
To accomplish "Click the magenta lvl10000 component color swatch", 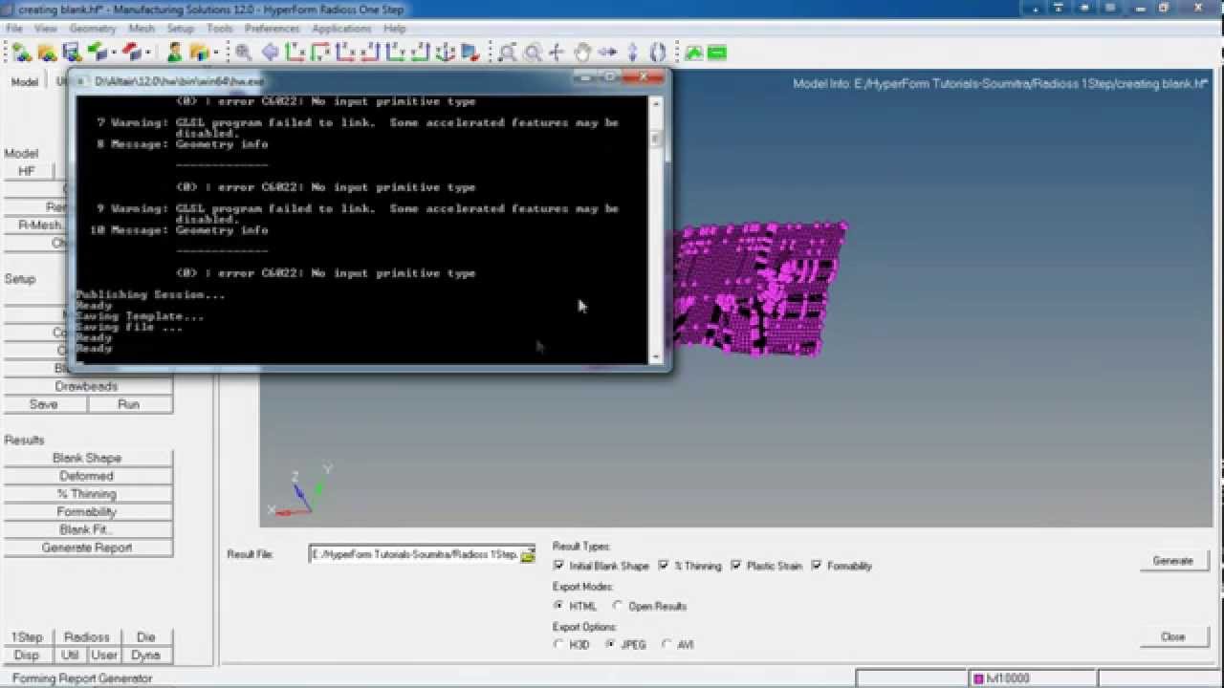I will [978, 678].
